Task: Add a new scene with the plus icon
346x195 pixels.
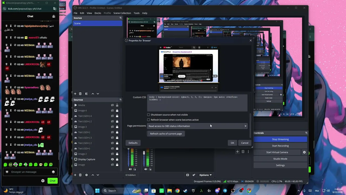Action: point(75,94)
